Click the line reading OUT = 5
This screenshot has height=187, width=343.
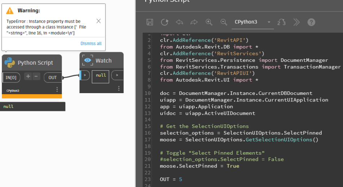171,179
